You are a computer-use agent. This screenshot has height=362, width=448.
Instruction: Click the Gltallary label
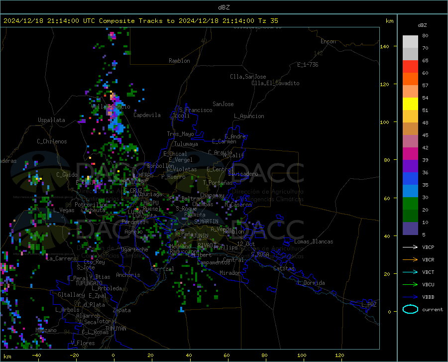click(x=71, y=295)
